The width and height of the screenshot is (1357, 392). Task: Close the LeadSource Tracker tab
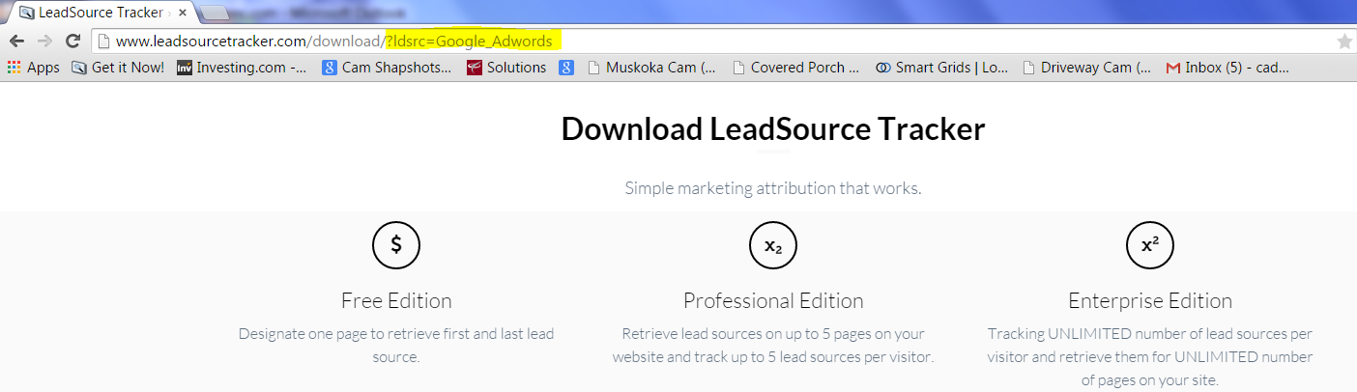tap(182, 13)
